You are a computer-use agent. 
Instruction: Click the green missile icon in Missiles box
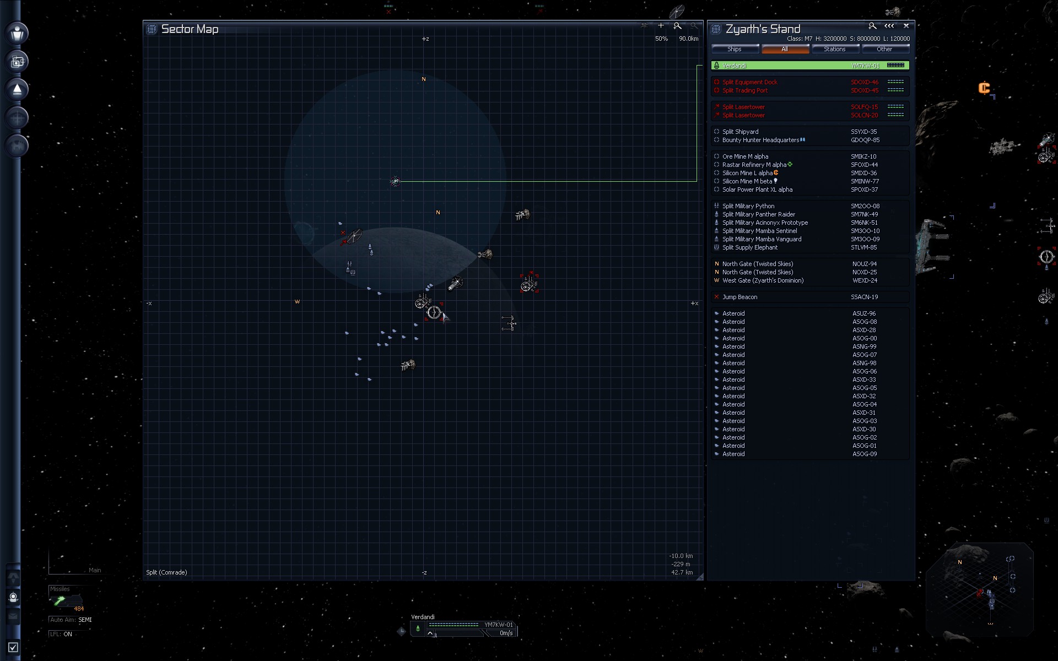point(60,600)
